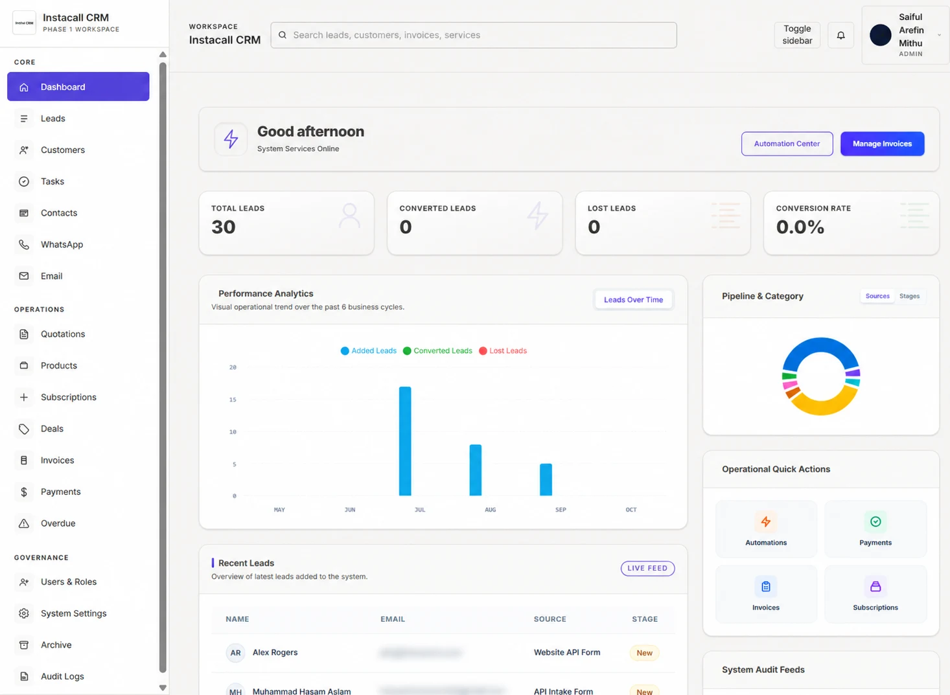Toggle Converted Leads series in chart legend
Screen dimensions: 950x695
[x=437, y=351]
